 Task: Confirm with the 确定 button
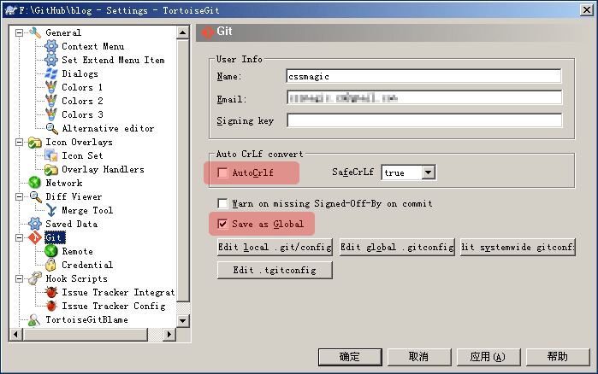pyautogui.click(x=350, y=357)
